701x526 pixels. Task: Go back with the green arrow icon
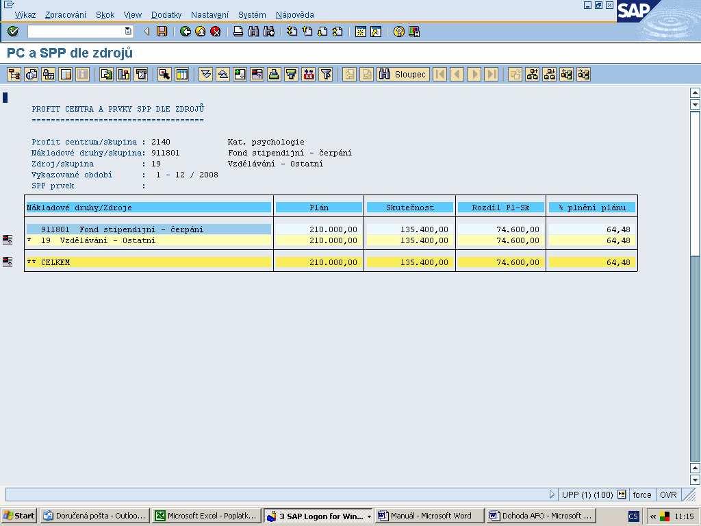185,32
